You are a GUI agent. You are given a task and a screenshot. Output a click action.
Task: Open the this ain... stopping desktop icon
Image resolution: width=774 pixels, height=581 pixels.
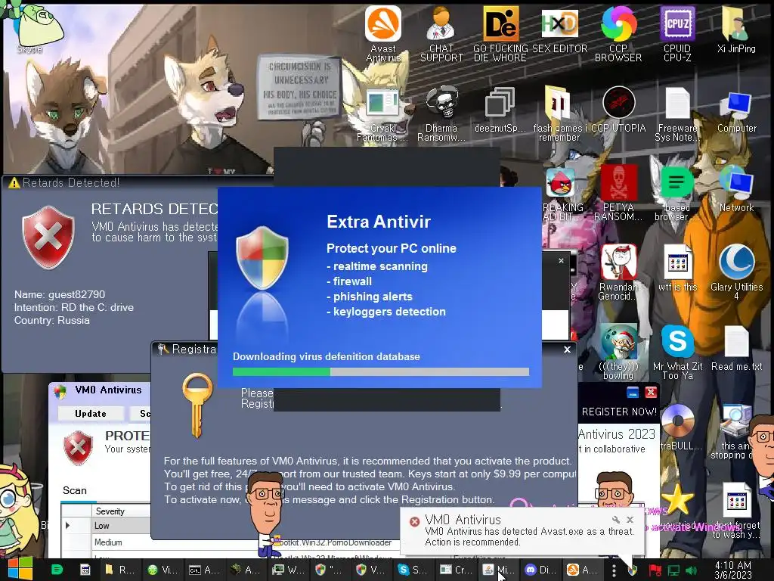[735, 432]
